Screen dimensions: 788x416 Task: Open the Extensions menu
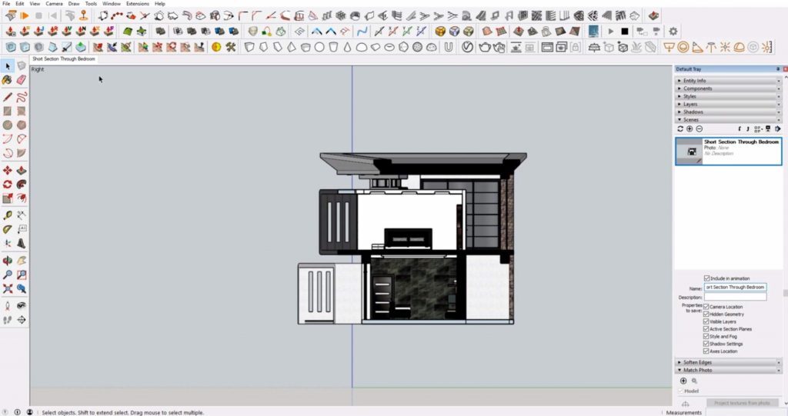click(x=137, y=4)
